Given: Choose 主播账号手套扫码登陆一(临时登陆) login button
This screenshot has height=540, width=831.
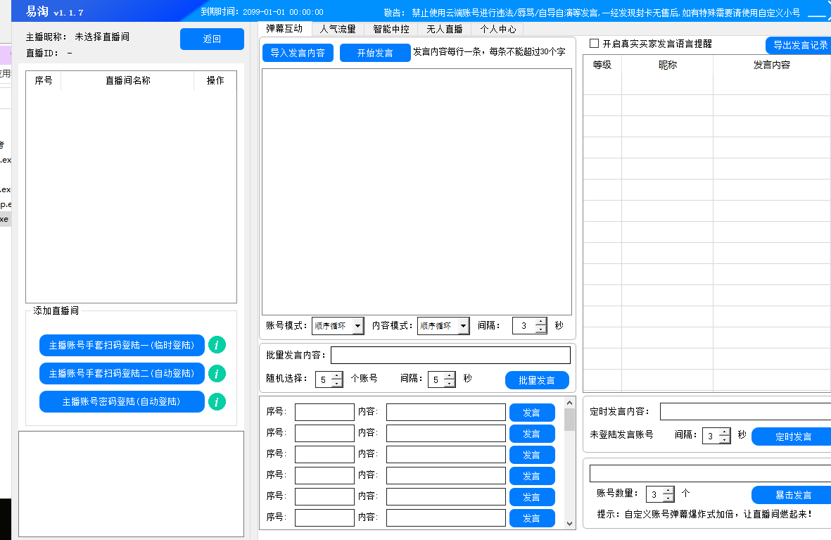Looking at the screenshot, I should pos(122,345).
